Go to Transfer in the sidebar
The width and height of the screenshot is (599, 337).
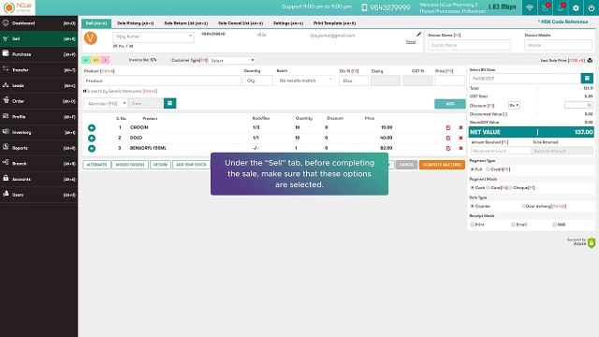tap(38, 70)
